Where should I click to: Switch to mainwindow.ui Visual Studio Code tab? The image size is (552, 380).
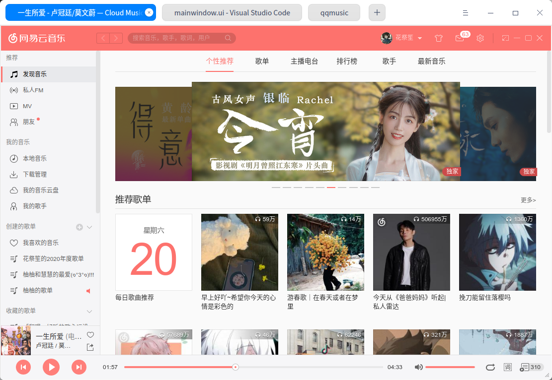[x=232, y=13]
